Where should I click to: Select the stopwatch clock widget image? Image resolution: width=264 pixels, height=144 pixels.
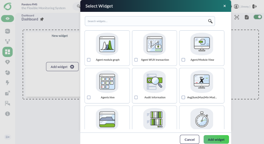pos(202,119)
